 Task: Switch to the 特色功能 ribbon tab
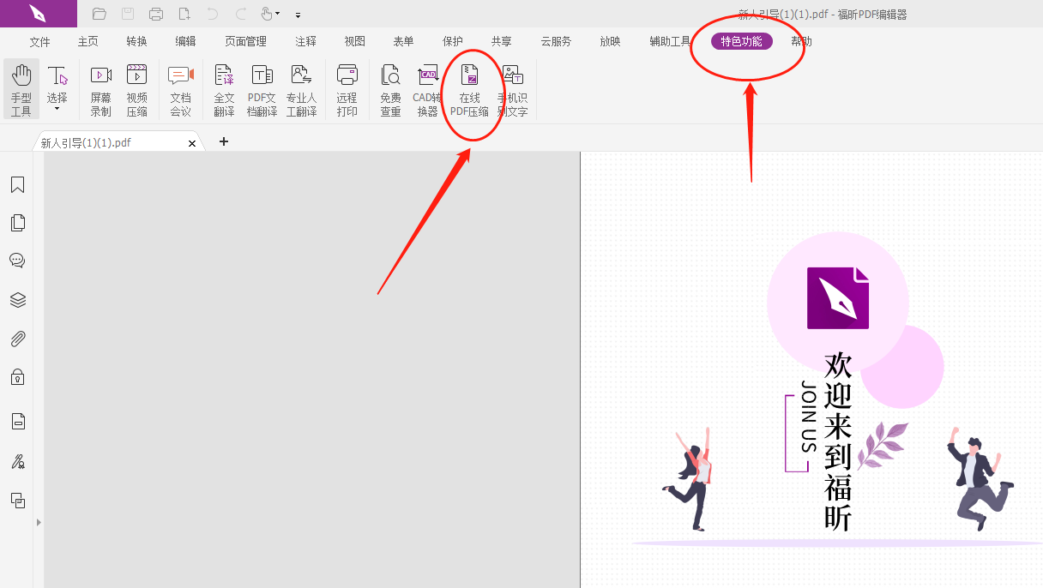click(741, 41)
